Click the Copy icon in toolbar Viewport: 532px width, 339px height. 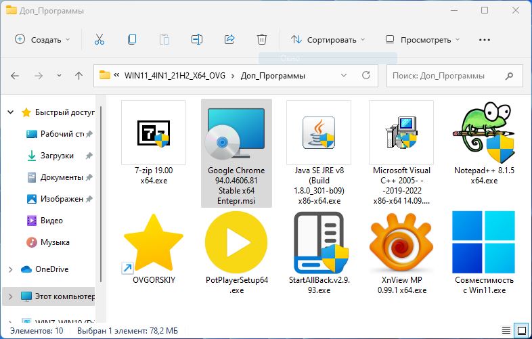pos(132,39)
